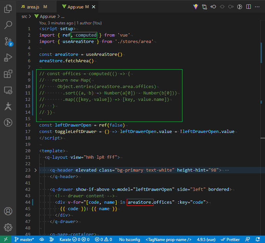Click the status bar icon after cloud
Image resolution: width=265 pixels, height=243 pixels.
pyautogui.click(x=51, y=240)
